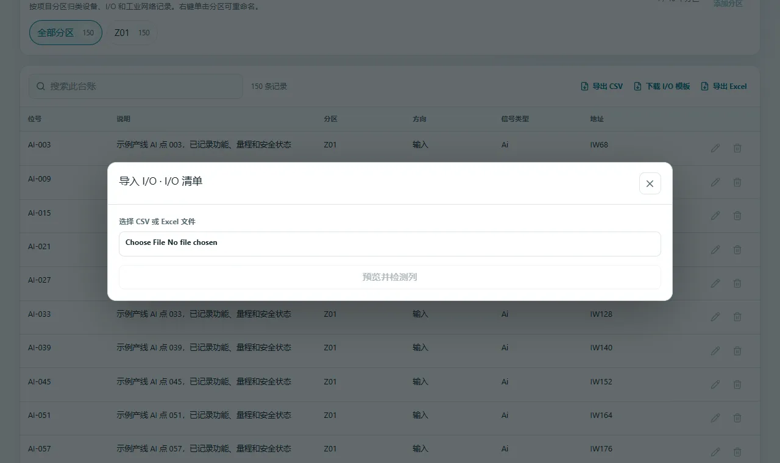
Task: Click the 搜索此台账 search field
Action: click(136, 87)
